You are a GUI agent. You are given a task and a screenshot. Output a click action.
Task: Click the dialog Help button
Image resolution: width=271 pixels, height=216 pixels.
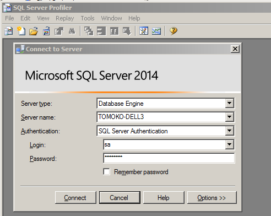click(164, 198)
